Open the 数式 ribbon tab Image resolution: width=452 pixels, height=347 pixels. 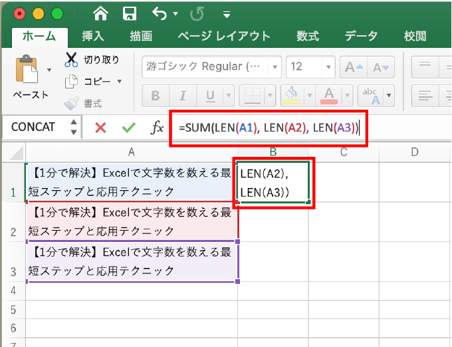tap(308, 37)
